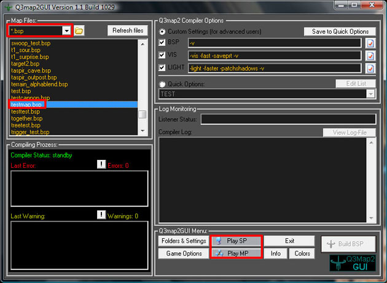Select swoop_test.bsp in the list
The width and height of the screenshot is (387, 283).
(31, 43)
